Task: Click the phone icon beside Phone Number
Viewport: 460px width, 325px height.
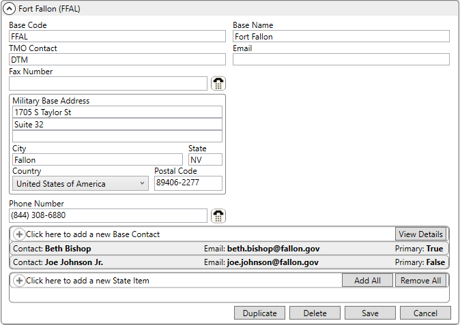Action: (218, 216)
